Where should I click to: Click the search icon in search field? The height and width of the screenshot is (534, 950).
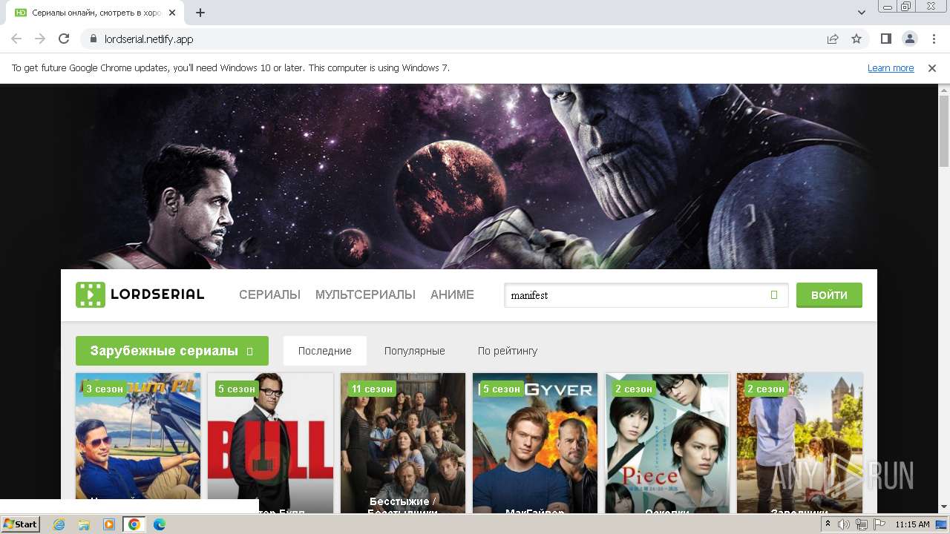pyautogui.click(x=774, y=295)
